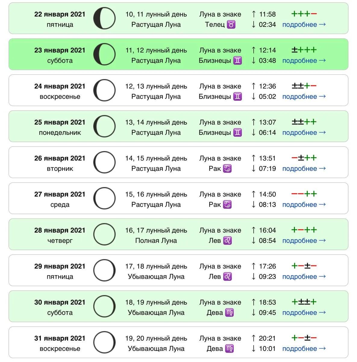Screen dimensions: 357x362
Task: Click moonset time 07:19 on 26 января
Action: [267, 169]
